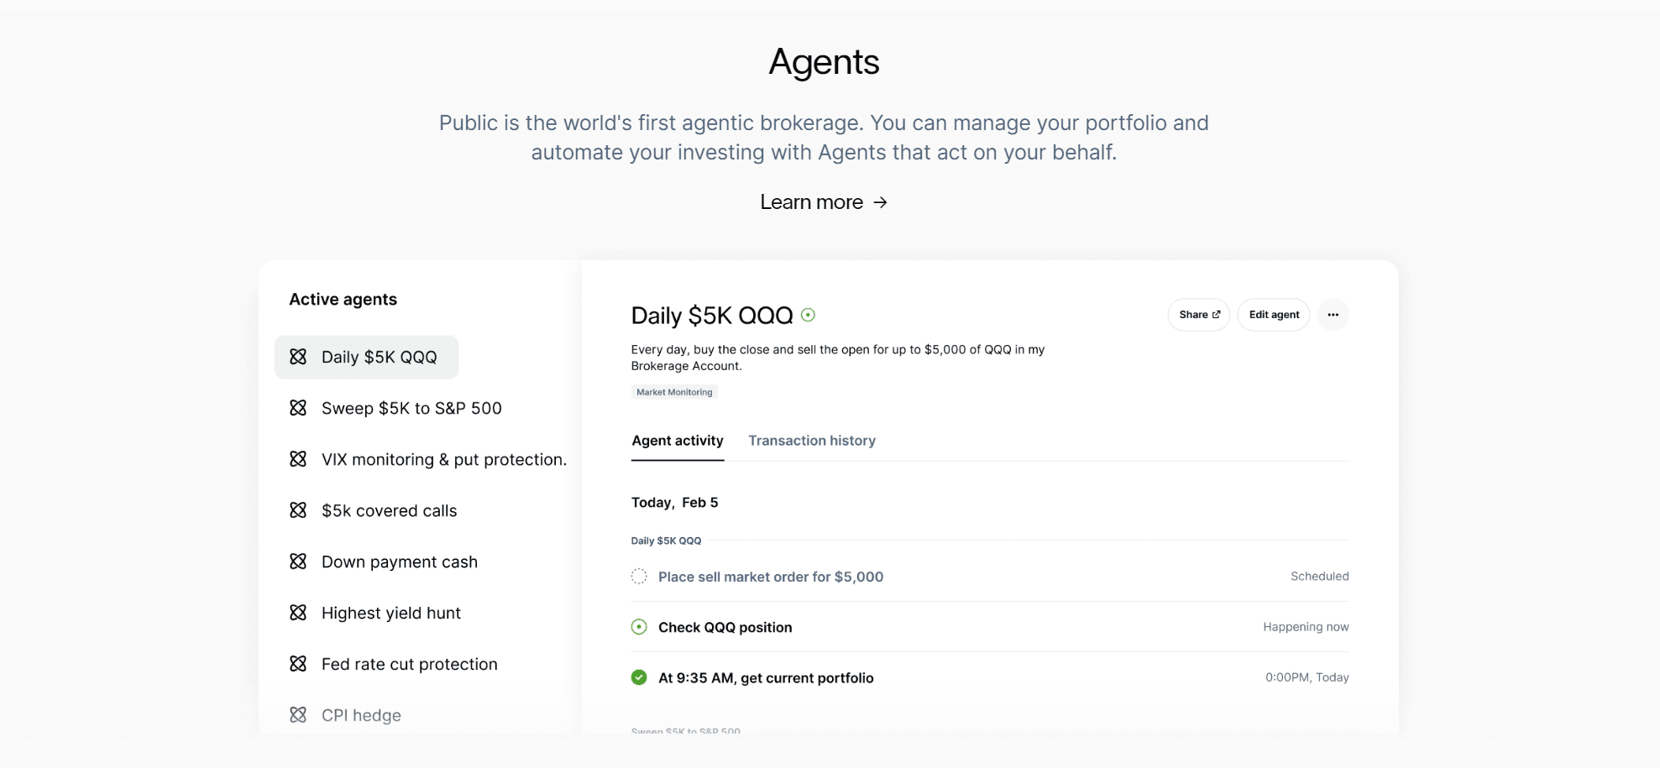Follow the Learn more link
The width and height of the screenshot is (1660, 768).
[x=823, y=202]
